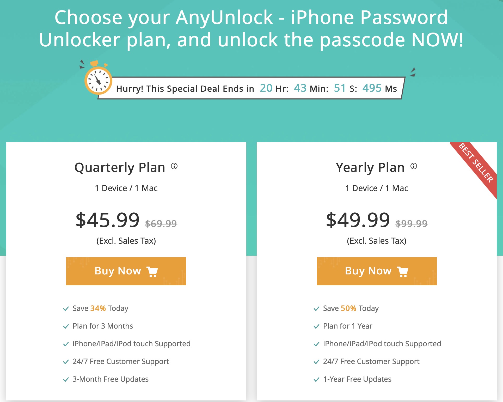This screenshot has width=503, height=402.
Task: Select the Yearly Plan title
Action: point(370,167)
